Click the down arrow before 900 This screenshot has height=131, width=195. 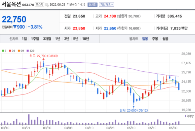pos(15,27)
